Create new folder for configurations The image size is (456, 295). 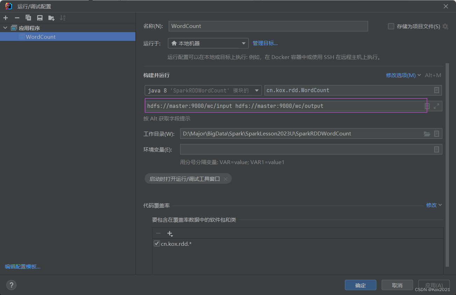point(51,18)
